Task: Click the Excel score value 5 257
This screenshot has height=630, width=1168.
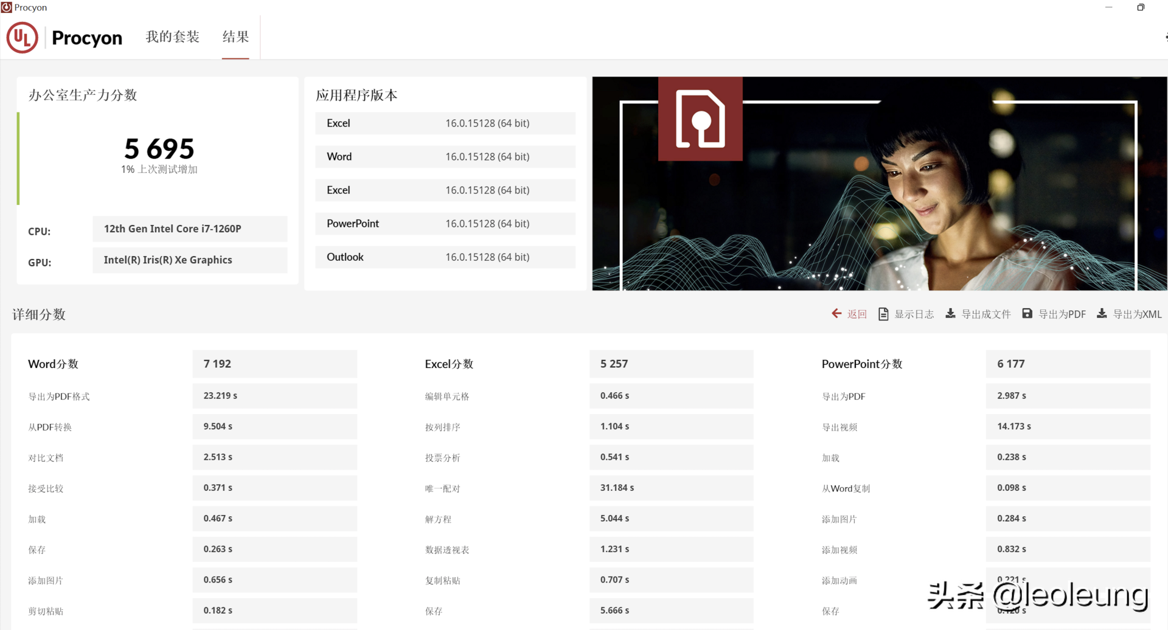Action: click(x=672, y=364)
